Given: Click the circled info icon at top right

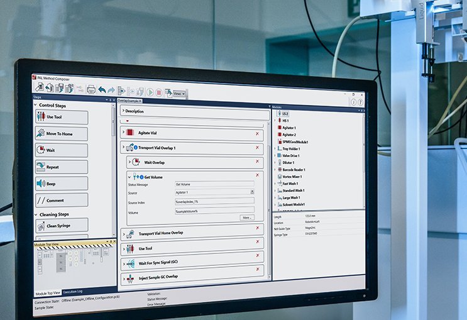Looking at the screenshot, I should coord(353,102).
